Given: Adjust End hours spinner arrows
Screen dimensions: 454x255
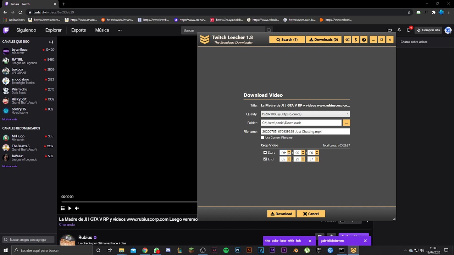Looking at the screenshot, I should pyautogui.click(x=289, y=159).
